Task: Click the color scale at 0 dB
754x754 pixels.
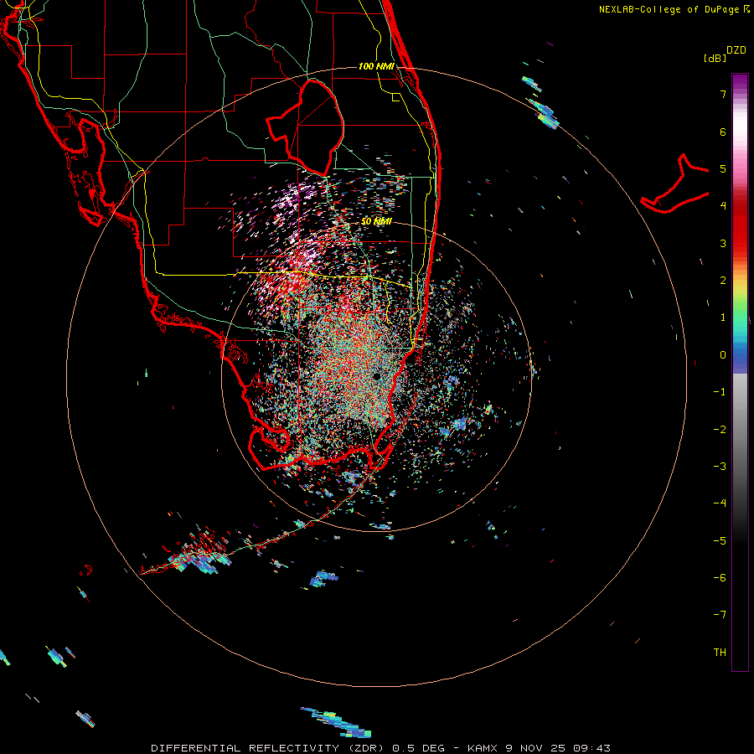Action: tap(740, 355)
